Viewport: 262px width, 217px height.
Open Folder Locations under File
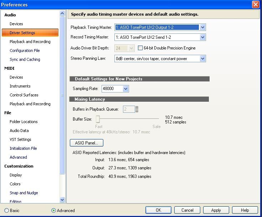tap(24, 122)
